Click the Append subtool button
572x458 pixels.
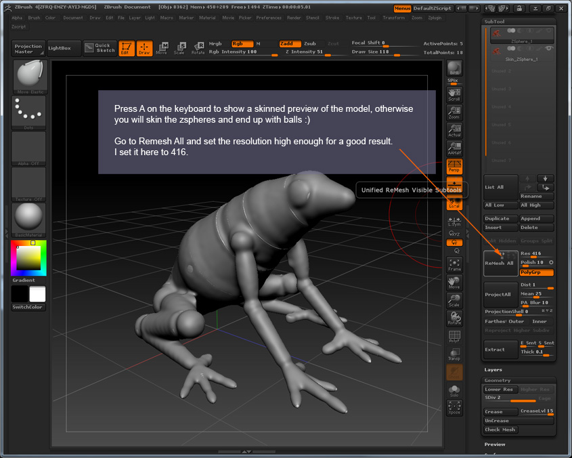[x=537, y=218]
